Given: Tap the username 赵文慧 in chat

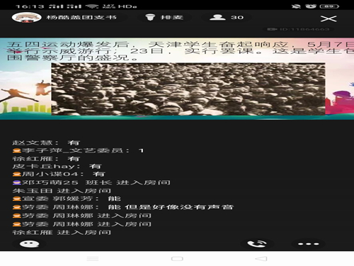Looking at the screenshot, I should click(33, 143).
